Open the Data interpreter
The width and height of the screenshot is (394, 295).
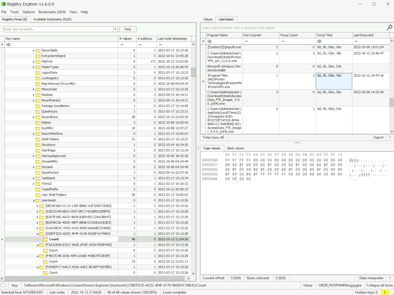tap(371, 278)
